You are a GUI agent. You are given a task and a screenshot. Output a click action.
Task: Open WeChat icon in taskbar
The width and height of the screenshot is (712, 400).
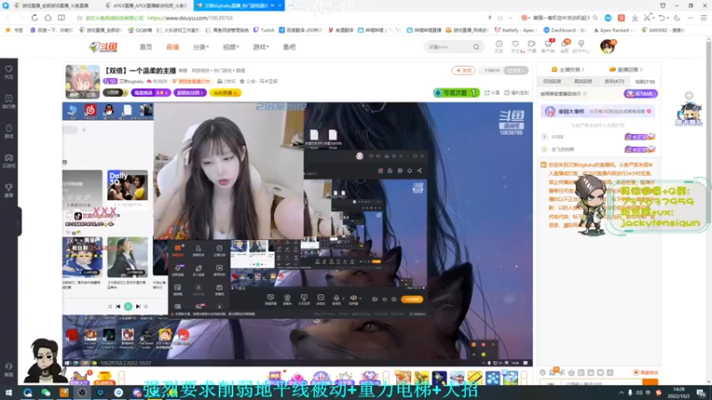tap(45, 393)
